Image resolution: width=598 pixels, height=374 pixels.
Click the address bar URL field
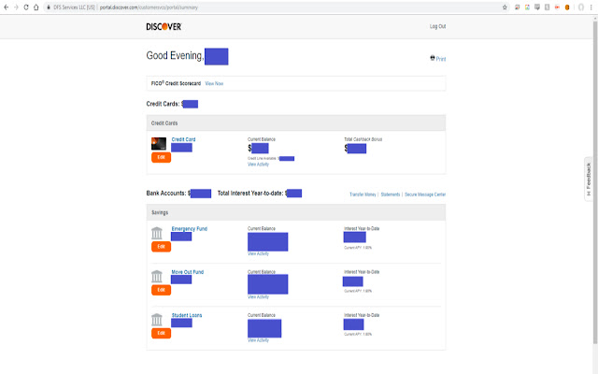pos(275,7)
